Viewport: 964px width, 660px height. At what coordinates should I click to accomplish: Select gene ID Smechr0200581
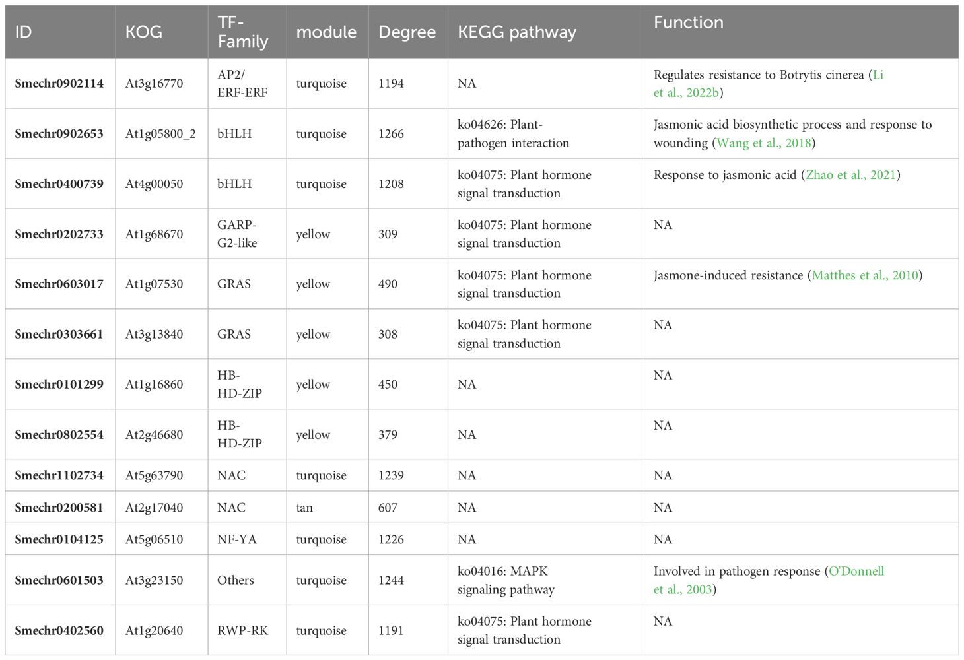(x=59, y=508)
